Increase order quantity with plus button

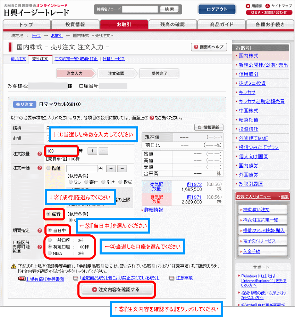[x=92, y=151]
